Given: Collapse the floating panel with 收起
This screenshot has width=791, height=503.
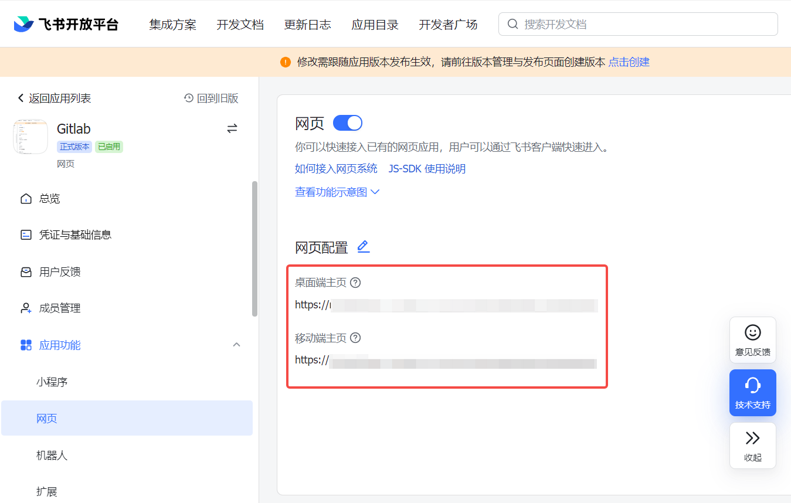Looking at the screenshot, I should pyautogui.click(x=752, y=446).
